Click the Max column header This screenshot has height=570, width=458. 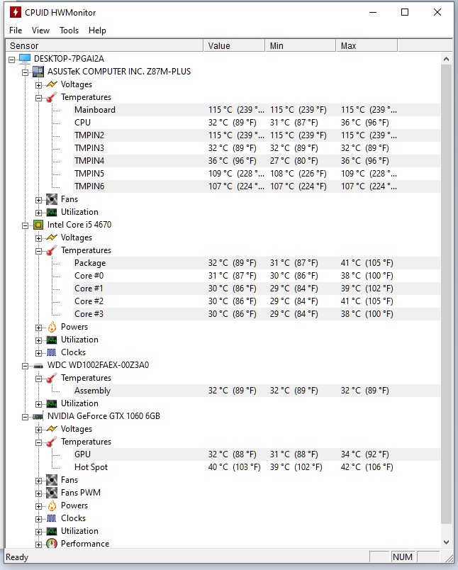tap(367, 46)
